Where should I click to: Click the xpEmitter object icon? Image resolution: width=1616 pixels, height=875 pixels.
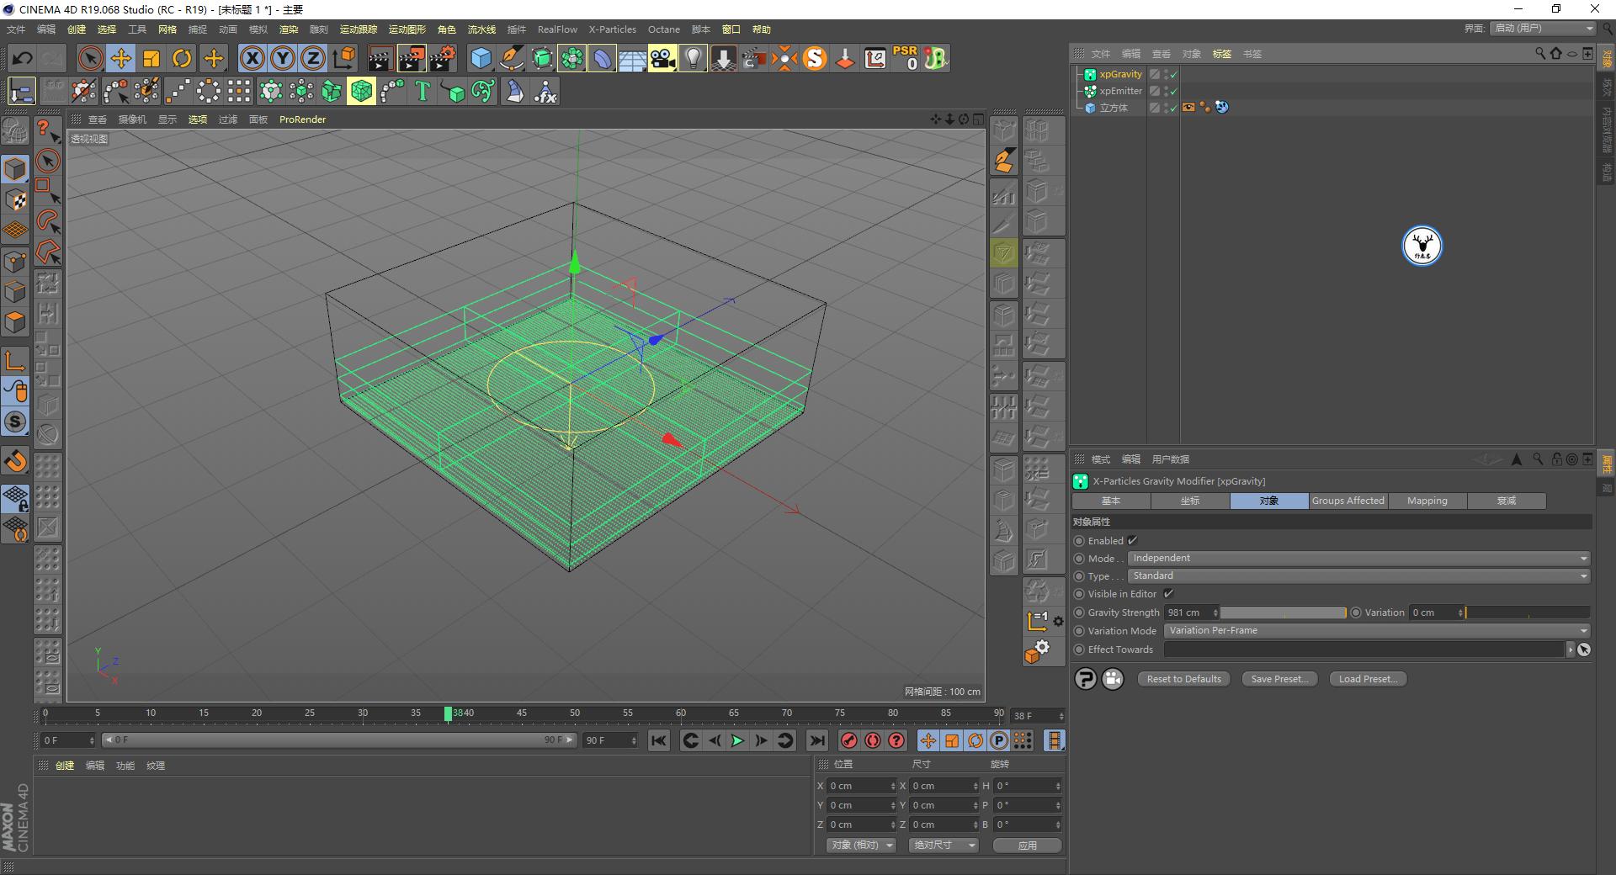pos(1089,91)
